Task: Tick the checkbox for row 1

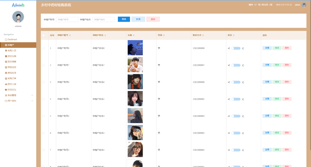Action: pos(44,48)
